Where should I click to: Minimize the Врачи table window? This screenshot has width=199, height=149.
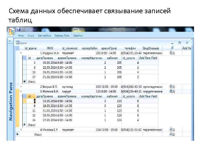tap(172, 43)
